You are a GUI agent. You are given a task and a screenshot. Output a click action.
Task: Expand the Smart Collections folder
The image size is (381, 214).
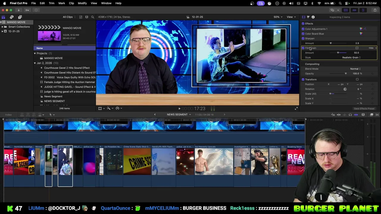(2, 27)
